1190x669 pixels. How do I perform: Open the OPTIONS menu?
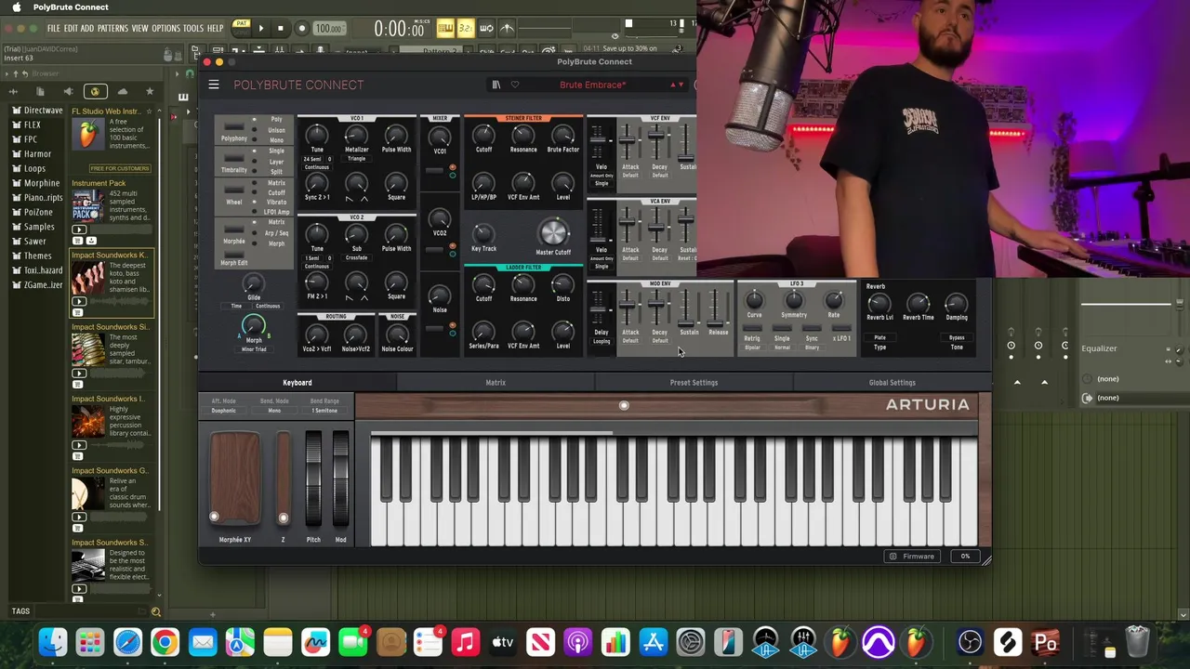(165, 29)
